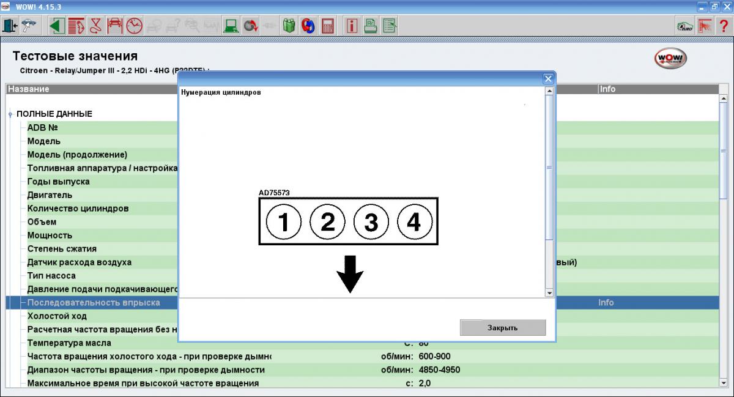Click the greyed magnifier search icon
The image size is (734, 397).
191,26
